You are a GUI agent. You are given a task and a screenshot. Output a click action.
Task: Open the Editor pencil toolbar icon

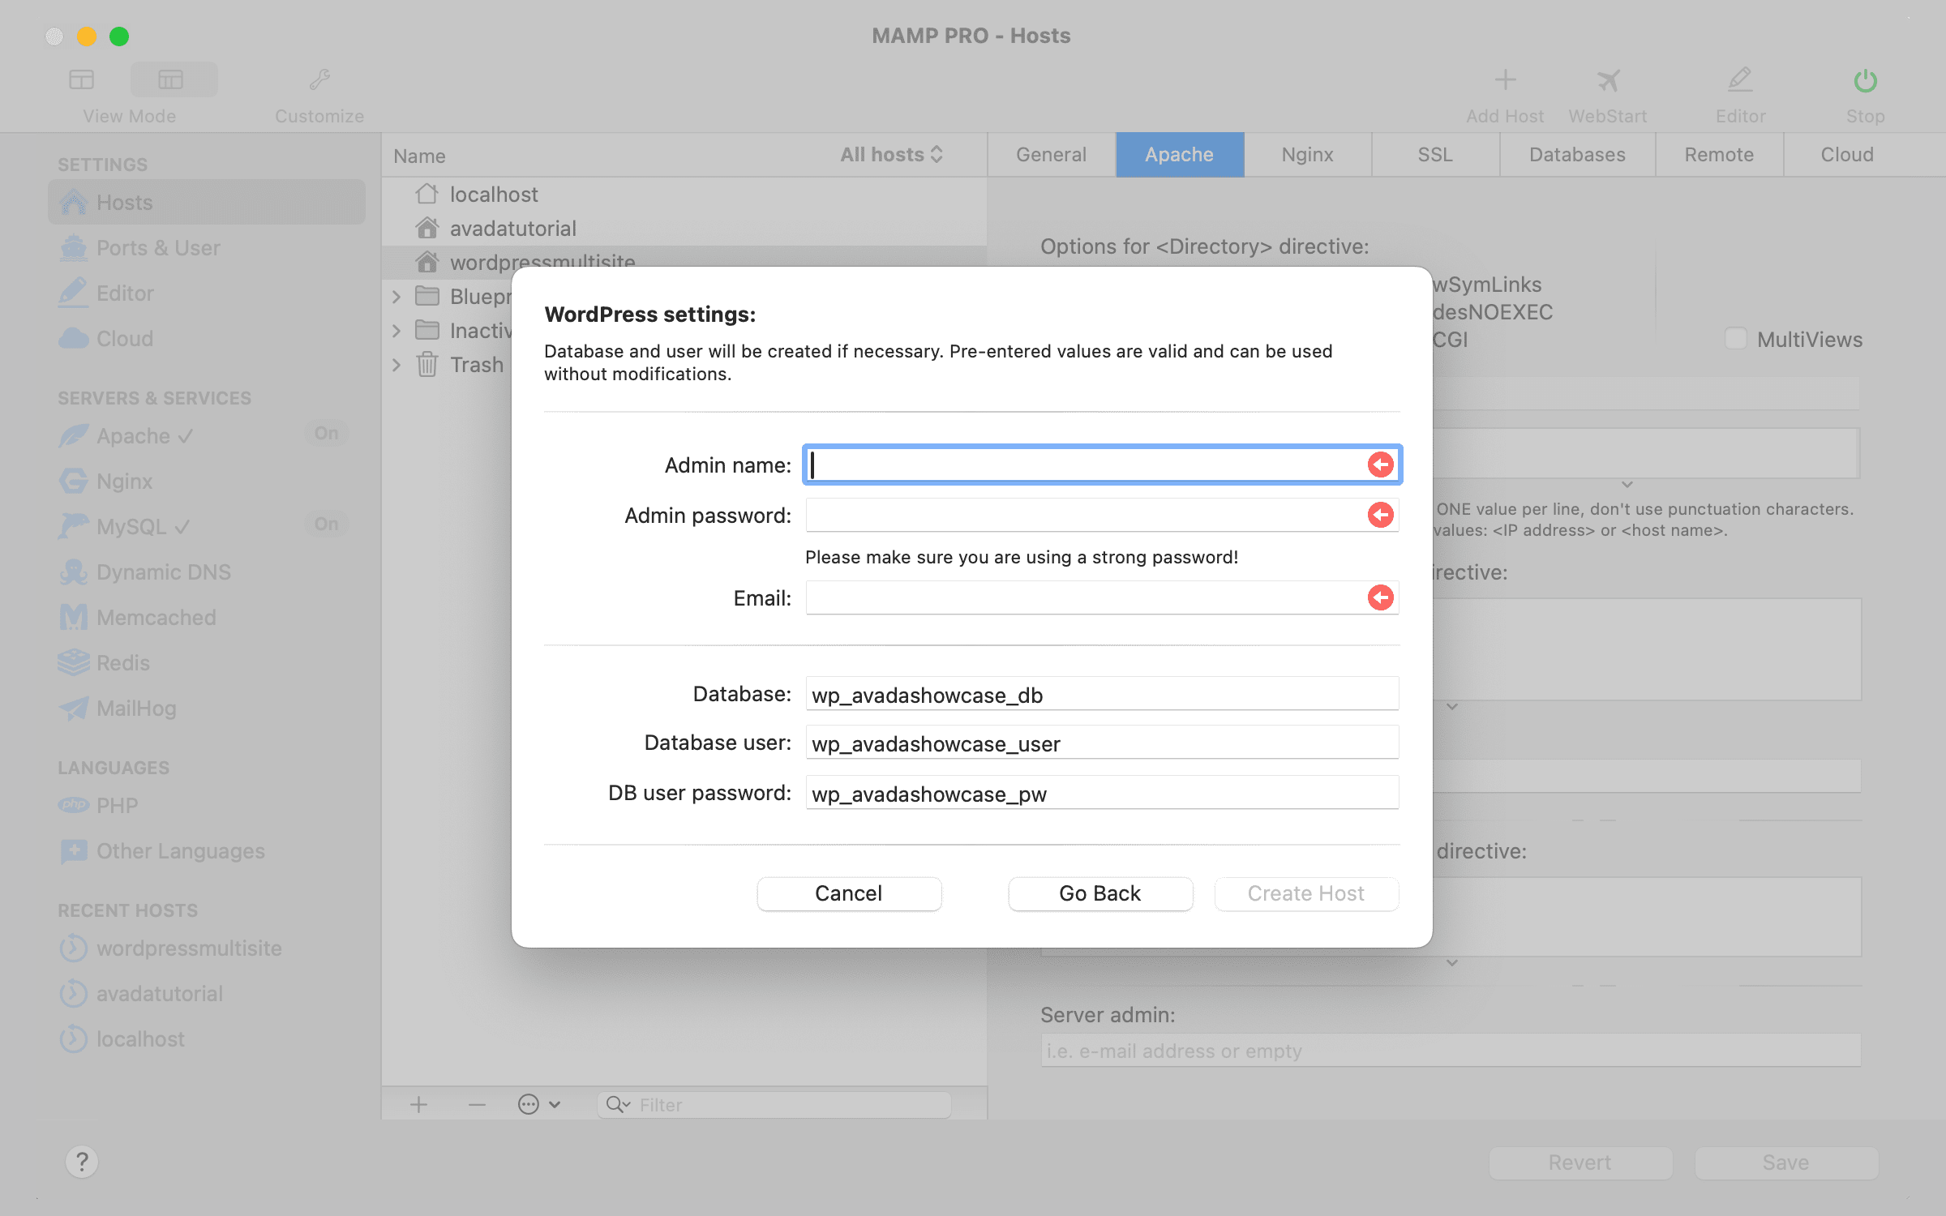tap(1740, 79)
